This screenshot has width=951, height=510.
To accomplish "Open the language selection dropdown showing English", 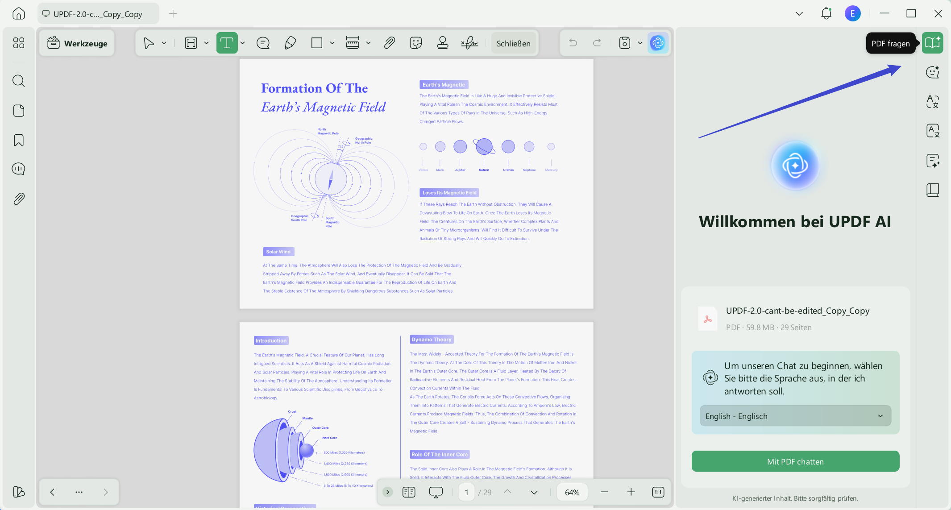I will click(795, 415).
